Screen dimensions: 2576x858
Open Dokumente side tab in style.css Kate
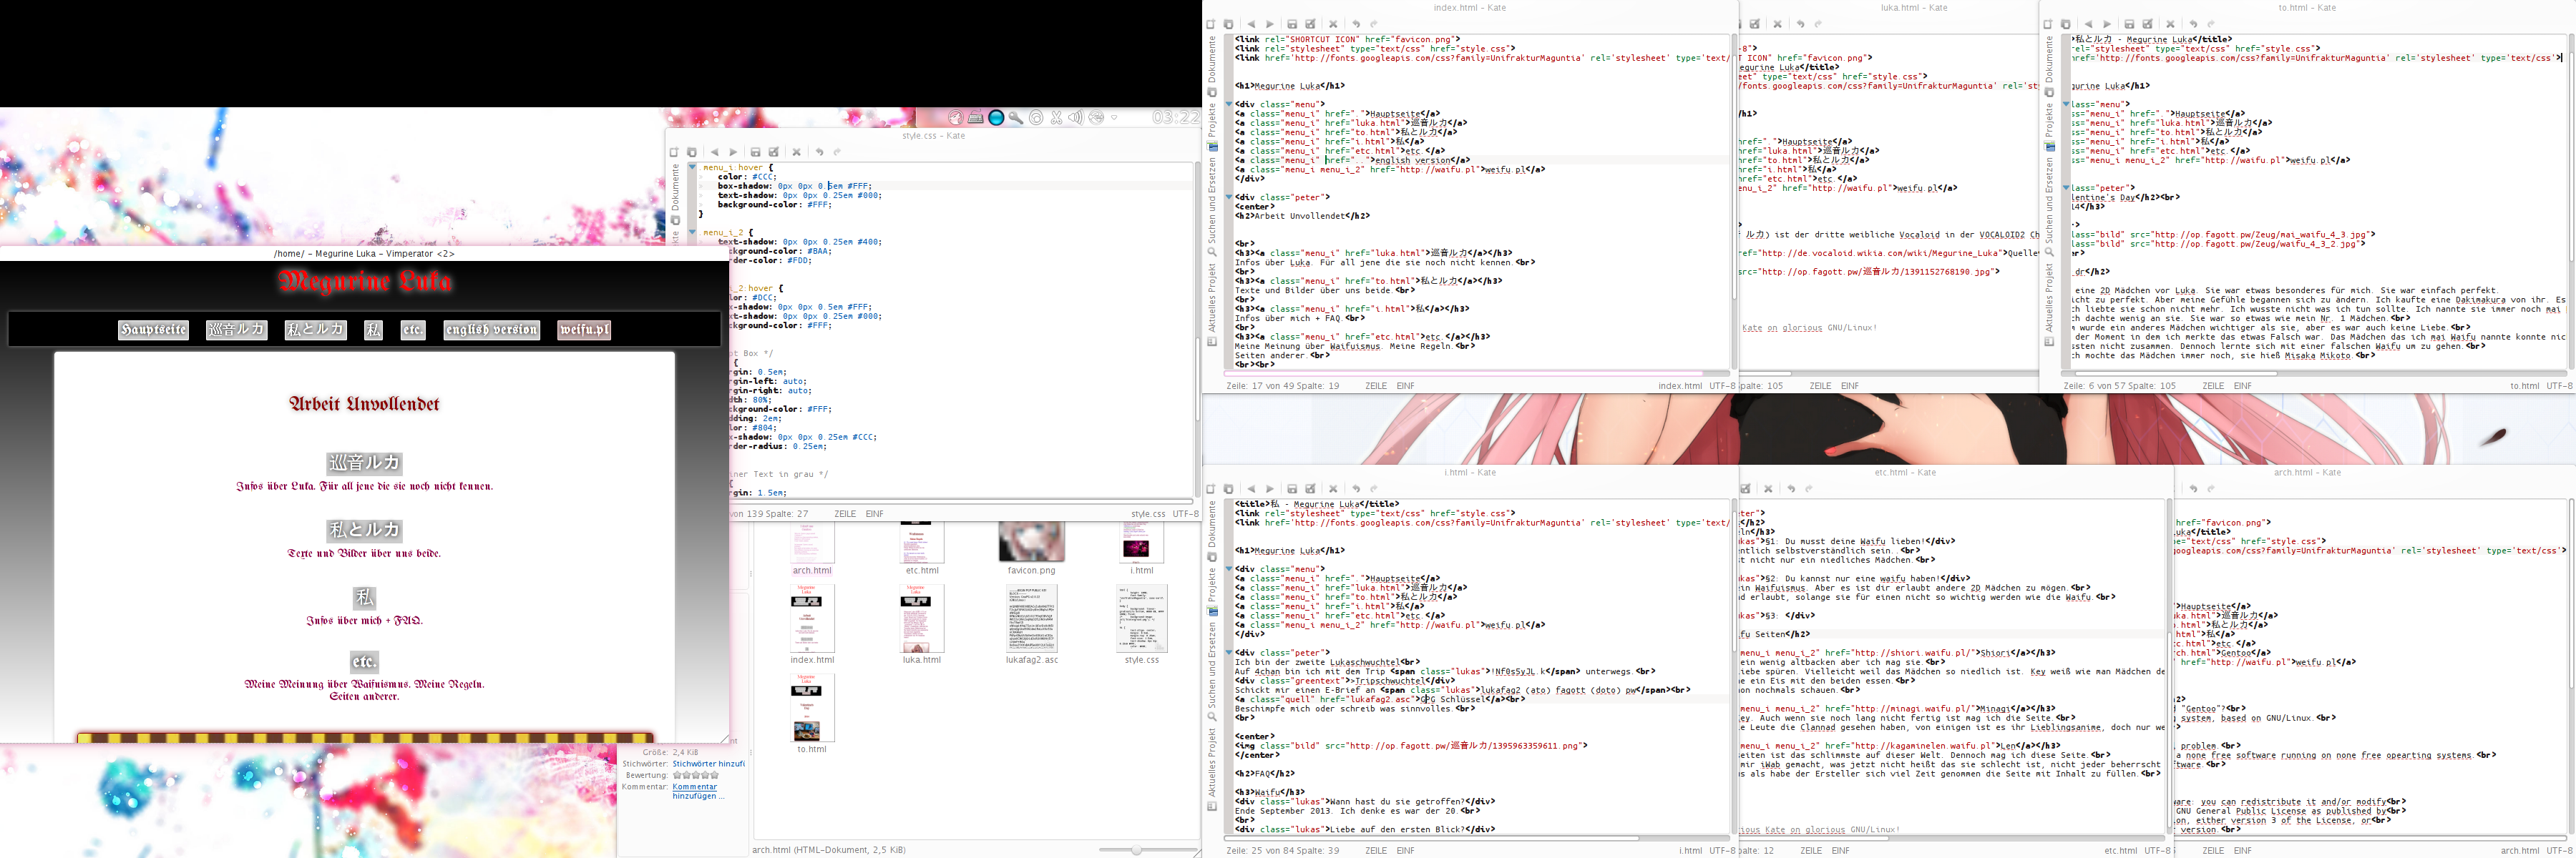point(675,194)
